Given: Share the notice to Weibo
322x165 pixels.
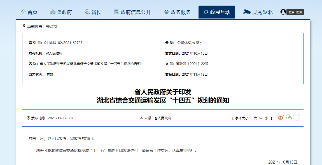Looking at the screenshot, I should tap(281, 117).
